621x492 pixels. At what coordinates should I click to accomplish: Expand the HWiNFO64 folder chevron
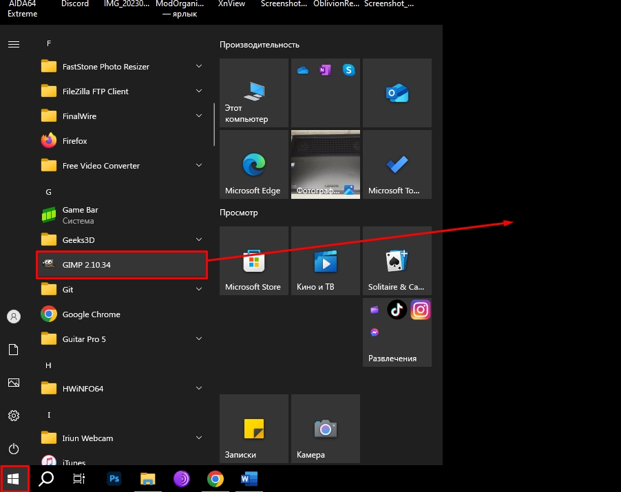199,388
